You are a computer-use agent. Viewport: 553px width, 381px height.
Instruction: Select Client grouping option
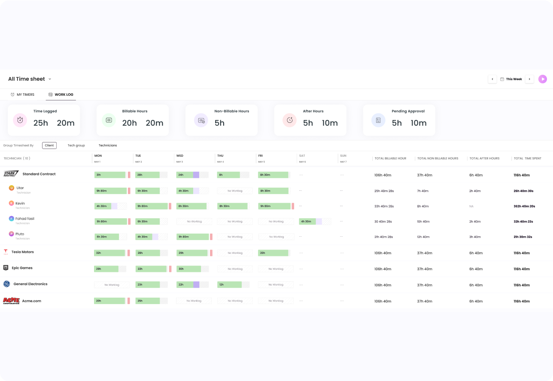[x=49, y=145]
